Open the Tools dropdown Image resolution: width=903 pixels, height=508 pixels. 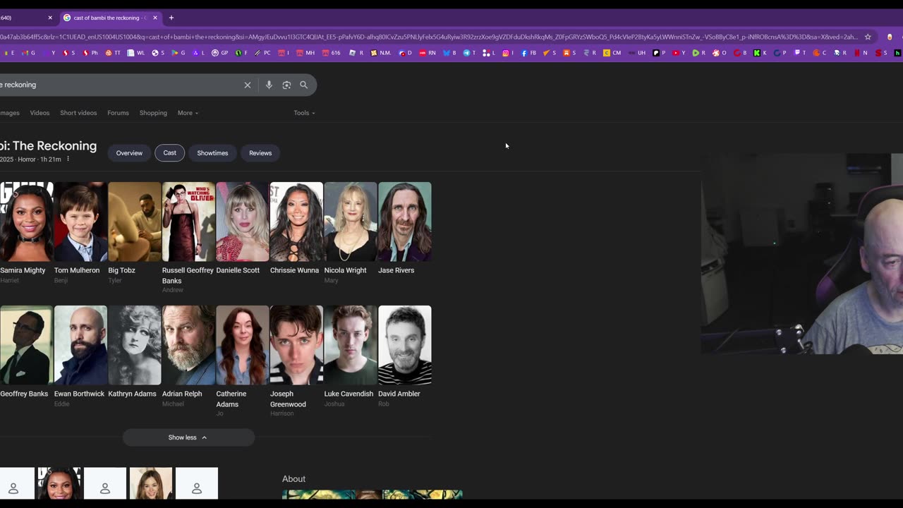pyautogui.click(x=304, y=113)
